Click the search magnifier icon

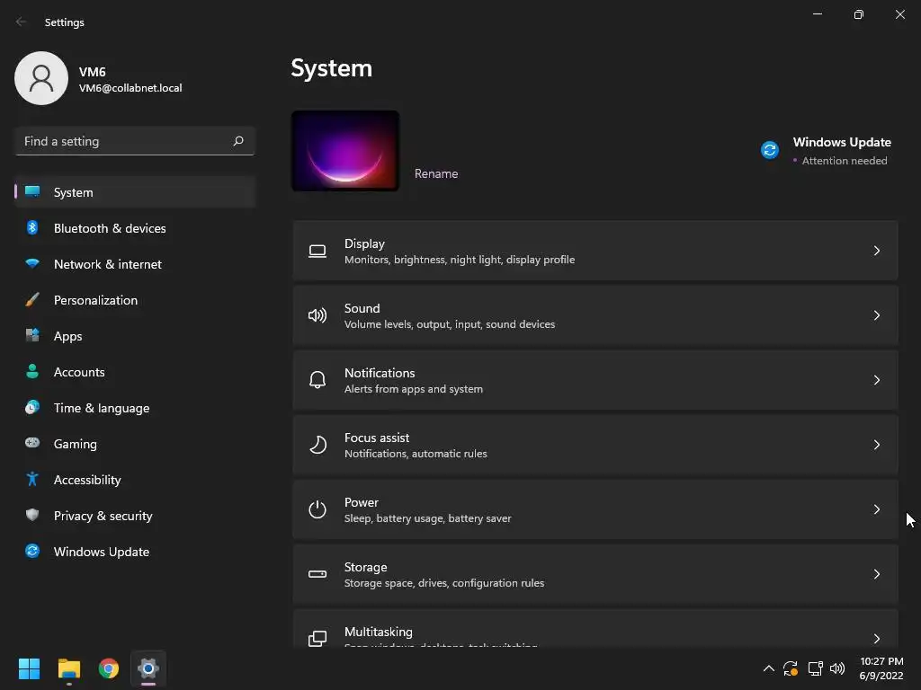[x=237, y=141]
